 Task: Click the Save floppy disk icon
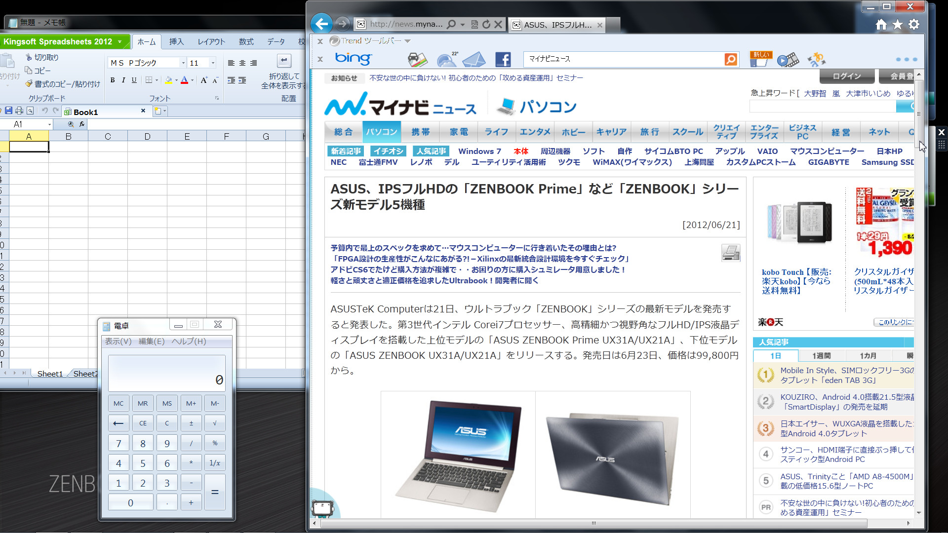8,111
